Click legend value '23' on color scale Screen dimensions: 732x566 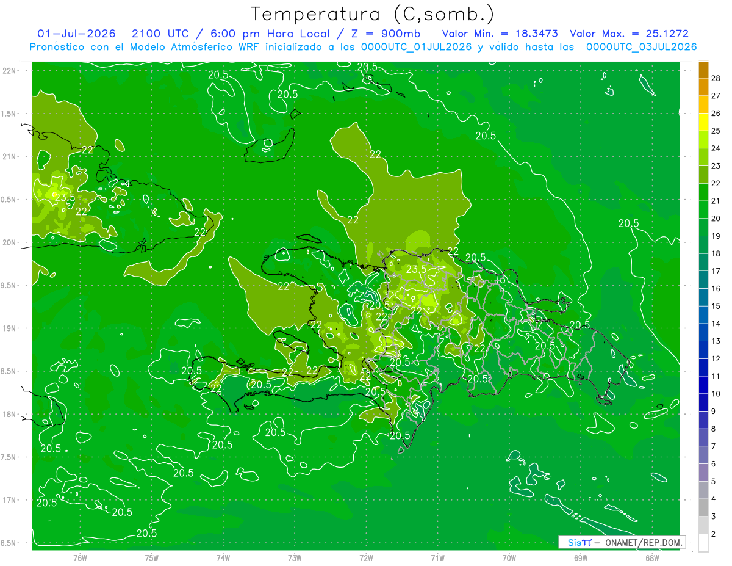[716, 166]
